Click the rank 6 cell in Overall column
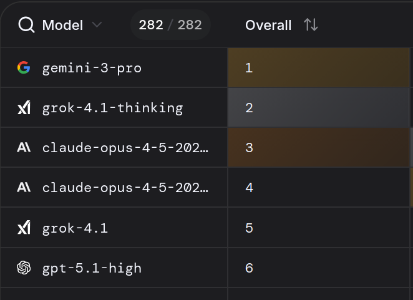 [x=318, y=268]
